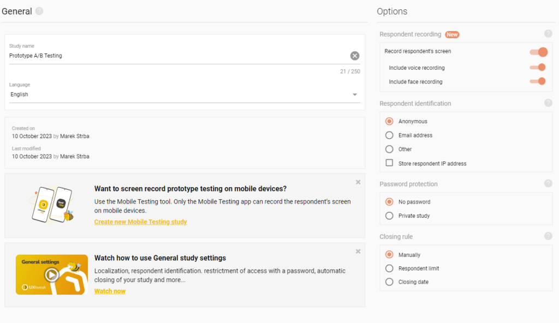Open Create new Mobile Testing study link
This screenshot has width=559, height=323.
coord(140,222)
